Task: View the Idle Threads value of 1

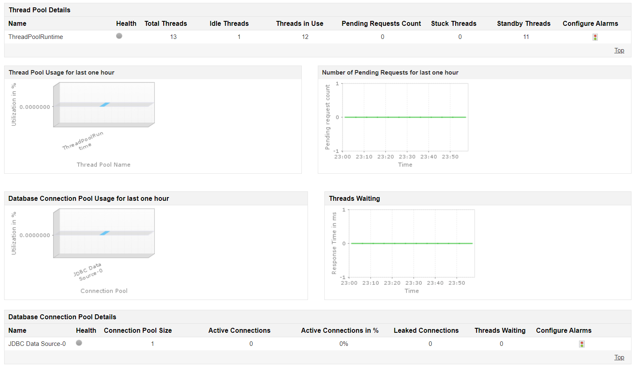Action: (x=239, y=36)
